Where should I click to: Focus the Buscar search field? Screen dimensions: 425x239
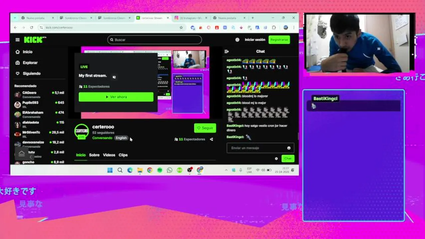pos(154,40)
